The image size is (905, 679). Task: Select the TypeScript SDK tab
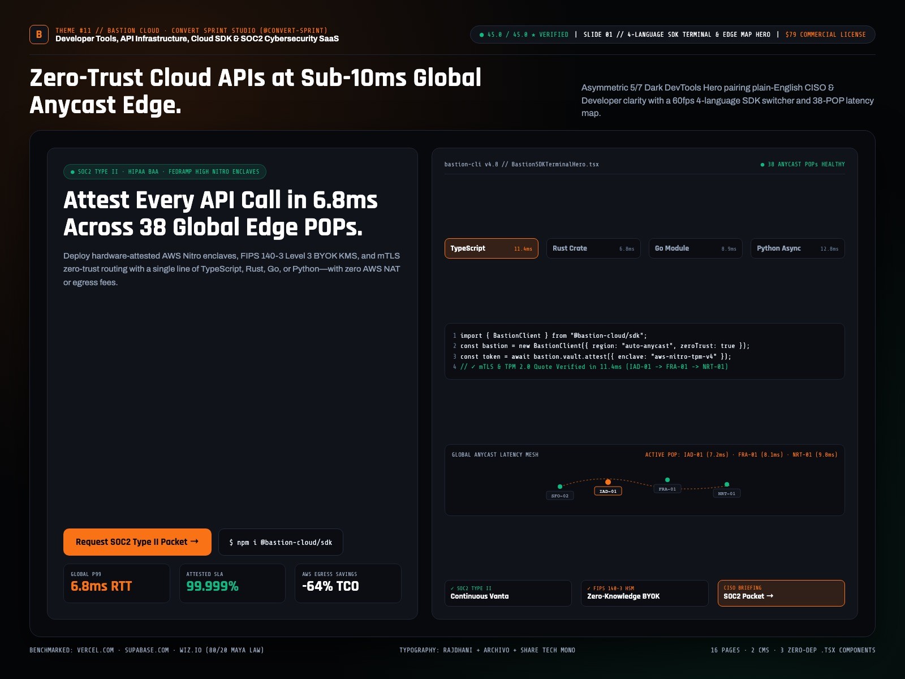[491, 248]
